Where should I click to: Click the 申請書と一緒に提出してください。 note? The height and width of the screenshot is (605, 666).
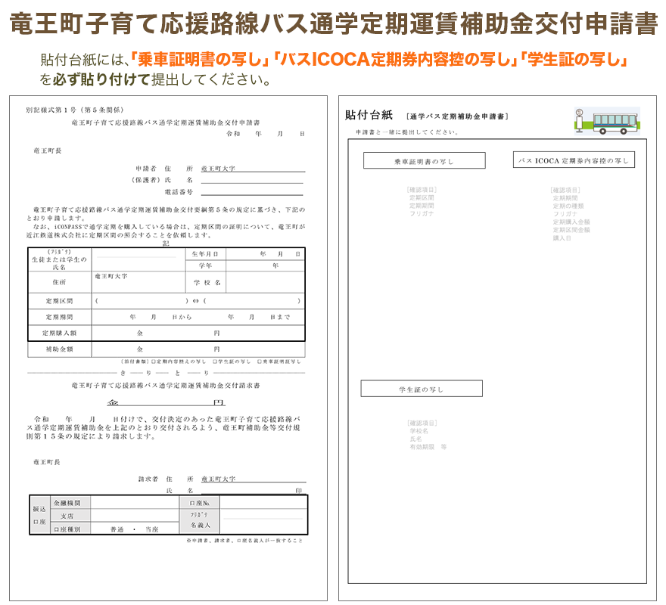(x=407, y=132)
